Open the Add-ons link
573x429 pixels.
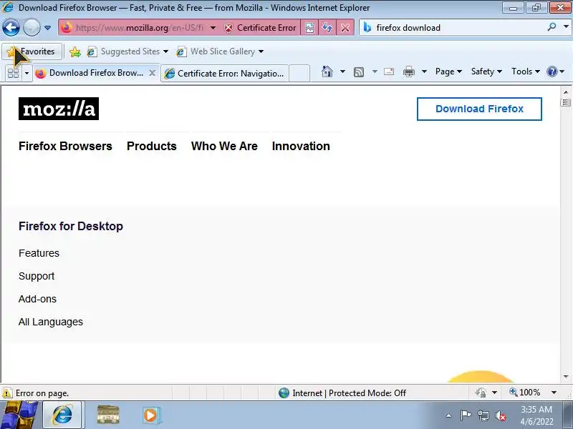(x=38, y=299)
